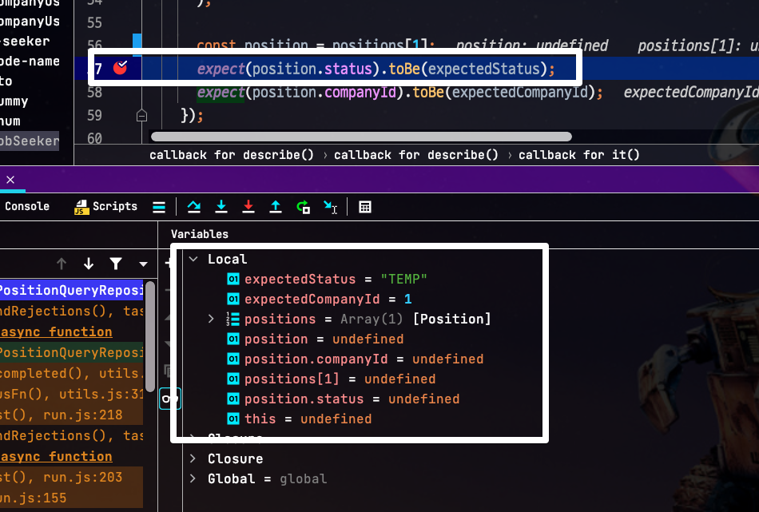Click the green Drop Frame icon
Viewport: 759px width, 512px height.
pos(303,207)
